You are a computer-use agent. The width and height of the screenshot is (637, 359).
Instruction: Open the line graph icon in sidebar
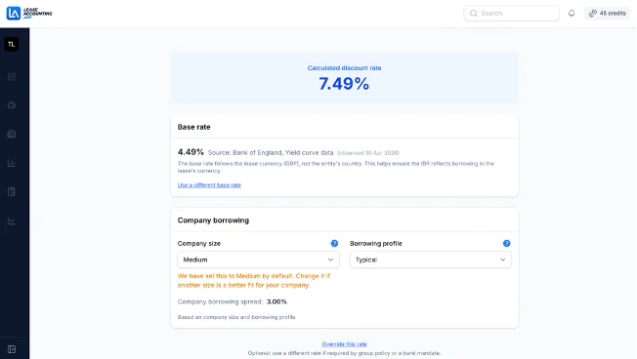tap(12, 221)
